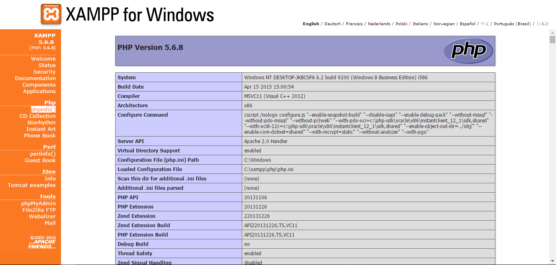Click the 'Debug Build' row label
The width and height of the screenshot is (556, 265).
click(133, 244)
